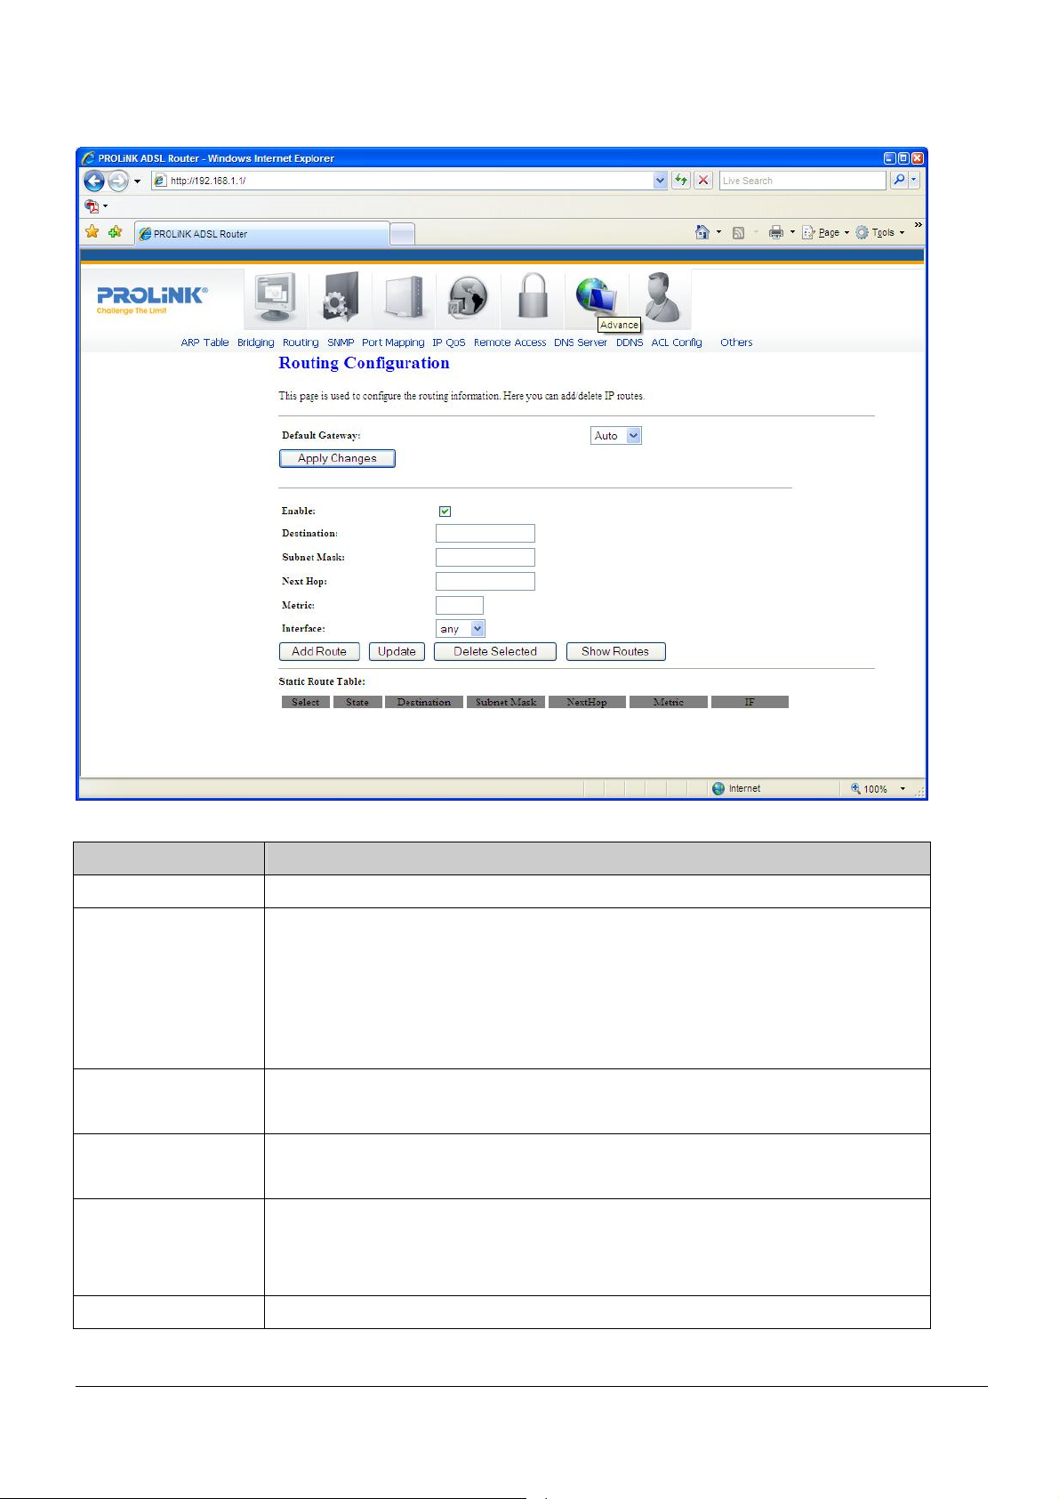Toggle the Enable checkbox
The image size is (1059, 1499).
click(445, 512)
